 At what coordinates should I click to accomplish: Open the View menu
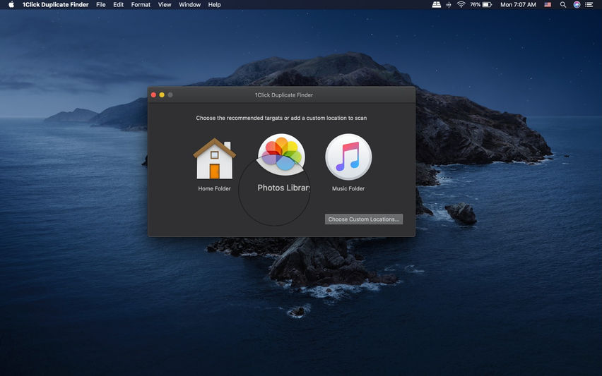[165, 5]
